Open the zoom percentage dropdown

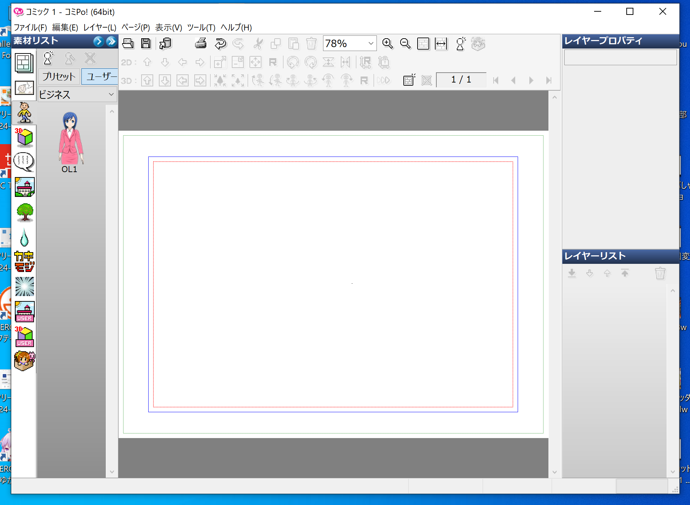(x=370, y=44)
